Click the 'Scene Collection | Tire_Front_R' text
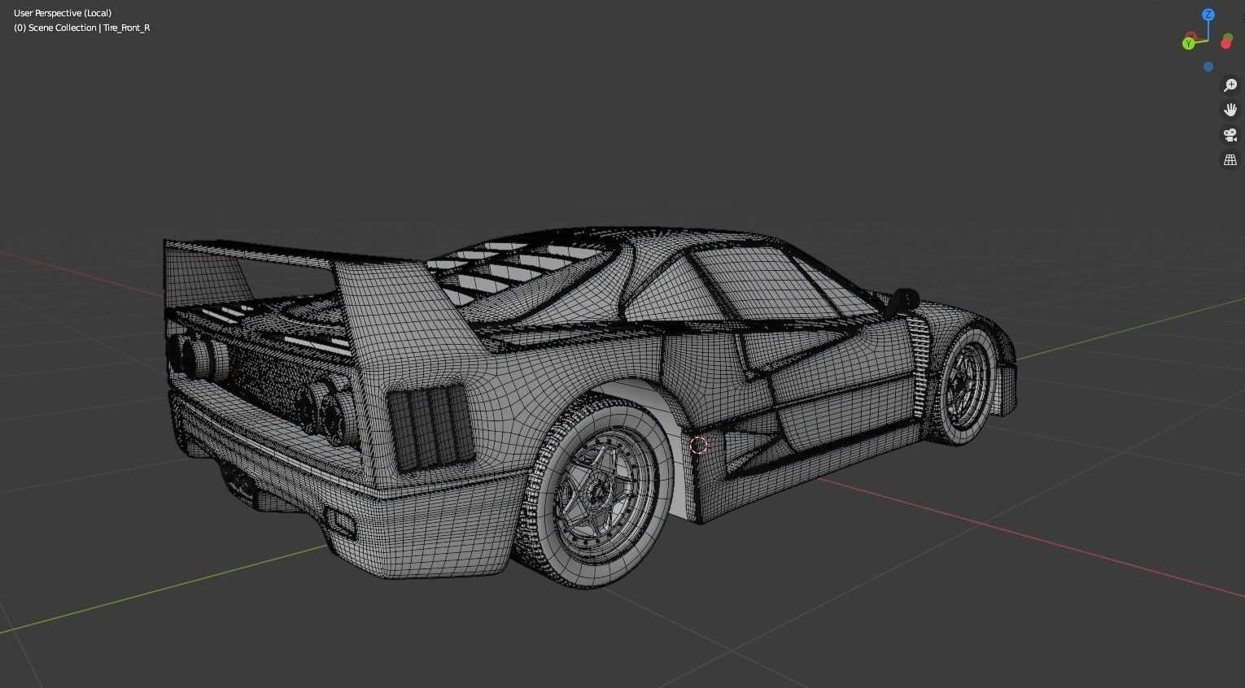Screen dimensions: 1245x688 click(x=90, y=28)
